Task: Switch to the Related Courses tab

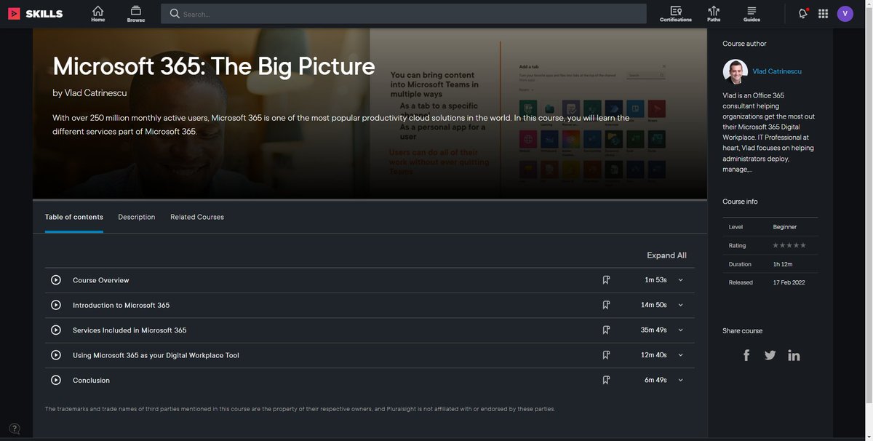Action: 197,217
